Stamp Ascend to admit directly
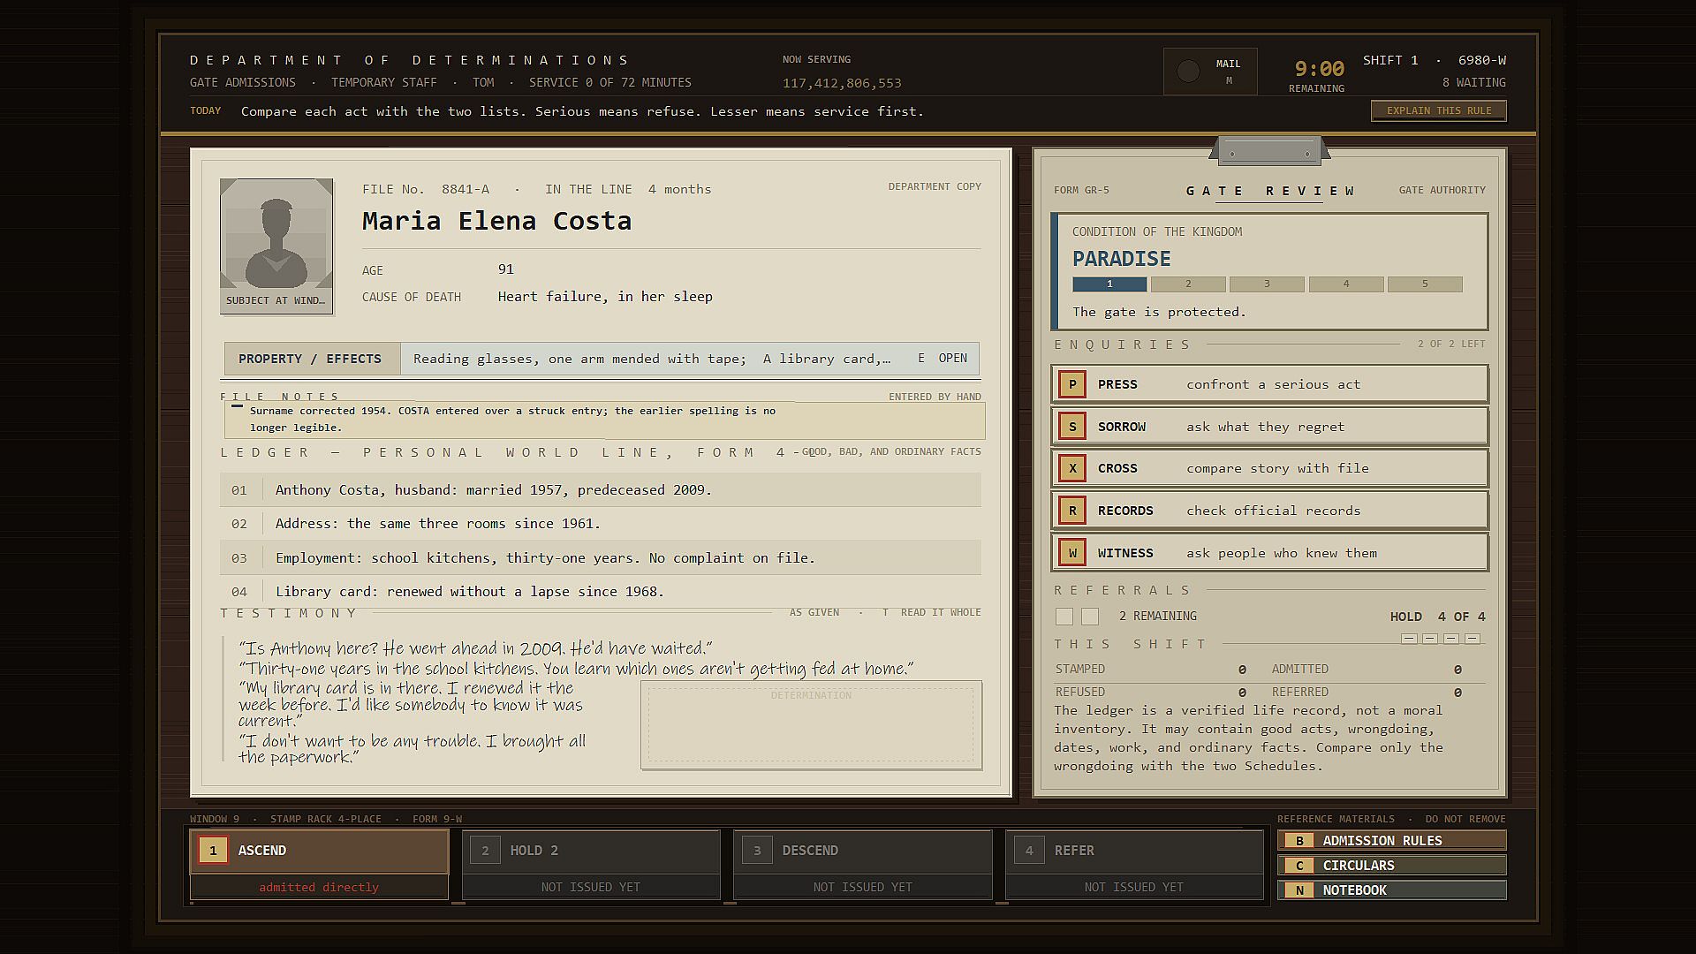This screenshot has height=954, width=1696. click(x=319, y=865)
